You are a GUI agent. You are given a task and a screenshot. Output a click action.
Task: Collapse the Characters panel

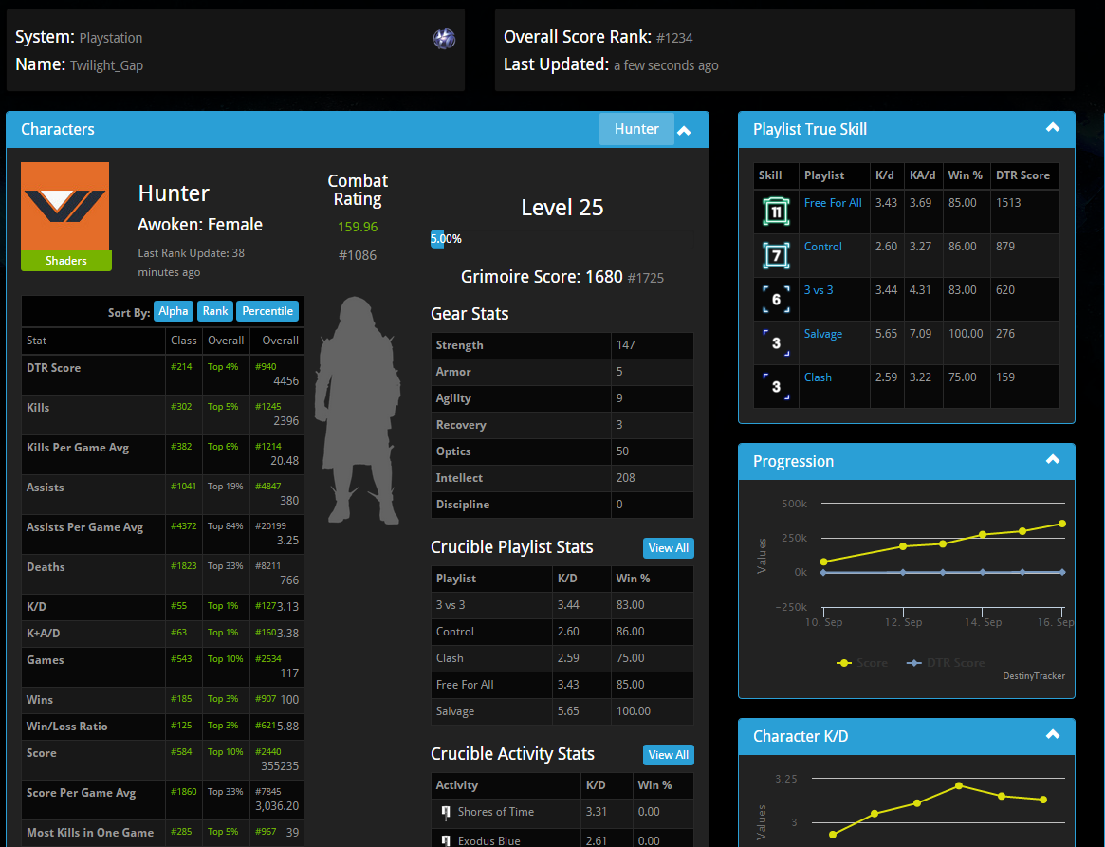pyautogui.click(x=684, y=130)
